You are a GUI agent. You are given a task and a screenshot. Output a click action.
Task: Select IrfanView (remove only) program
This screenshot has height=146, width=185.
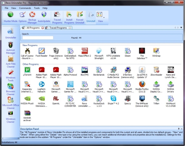coord(128,72)
